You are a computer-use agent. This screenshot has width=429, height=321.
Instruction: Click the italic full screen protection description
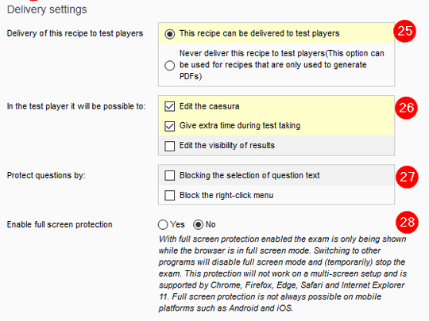pyautogui.click(x=282, y=273)
